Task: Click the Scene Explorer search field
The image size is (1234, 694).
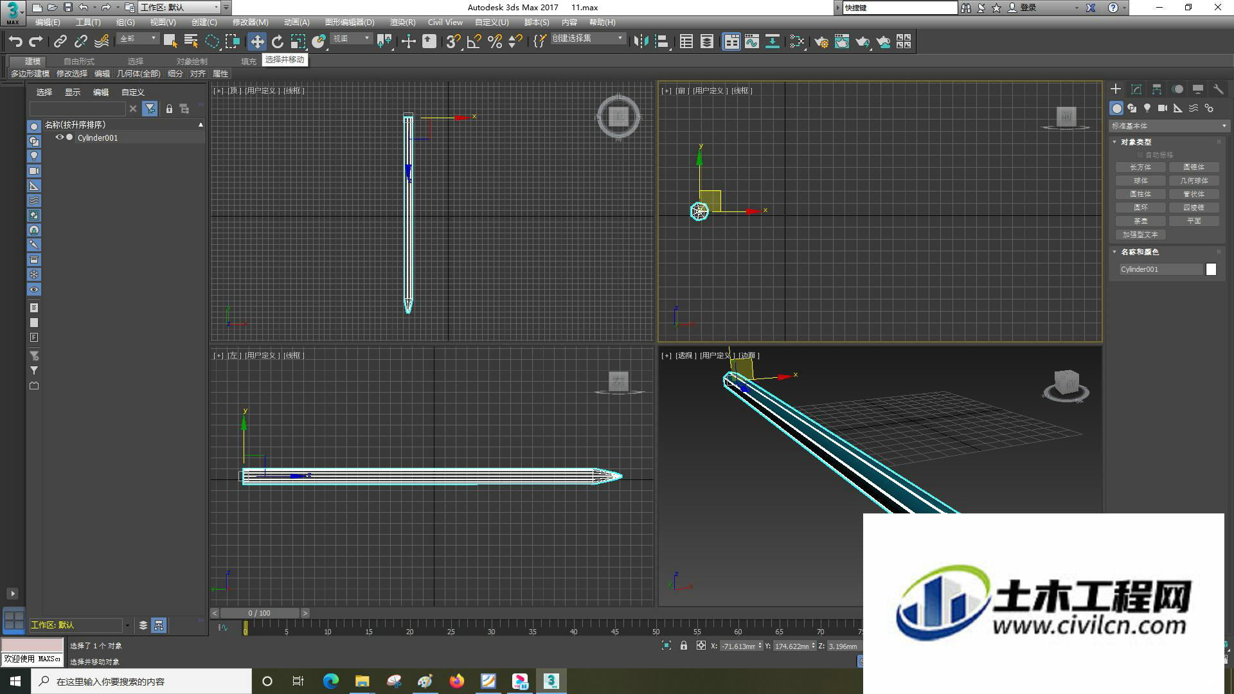Action: pos(77,109)
